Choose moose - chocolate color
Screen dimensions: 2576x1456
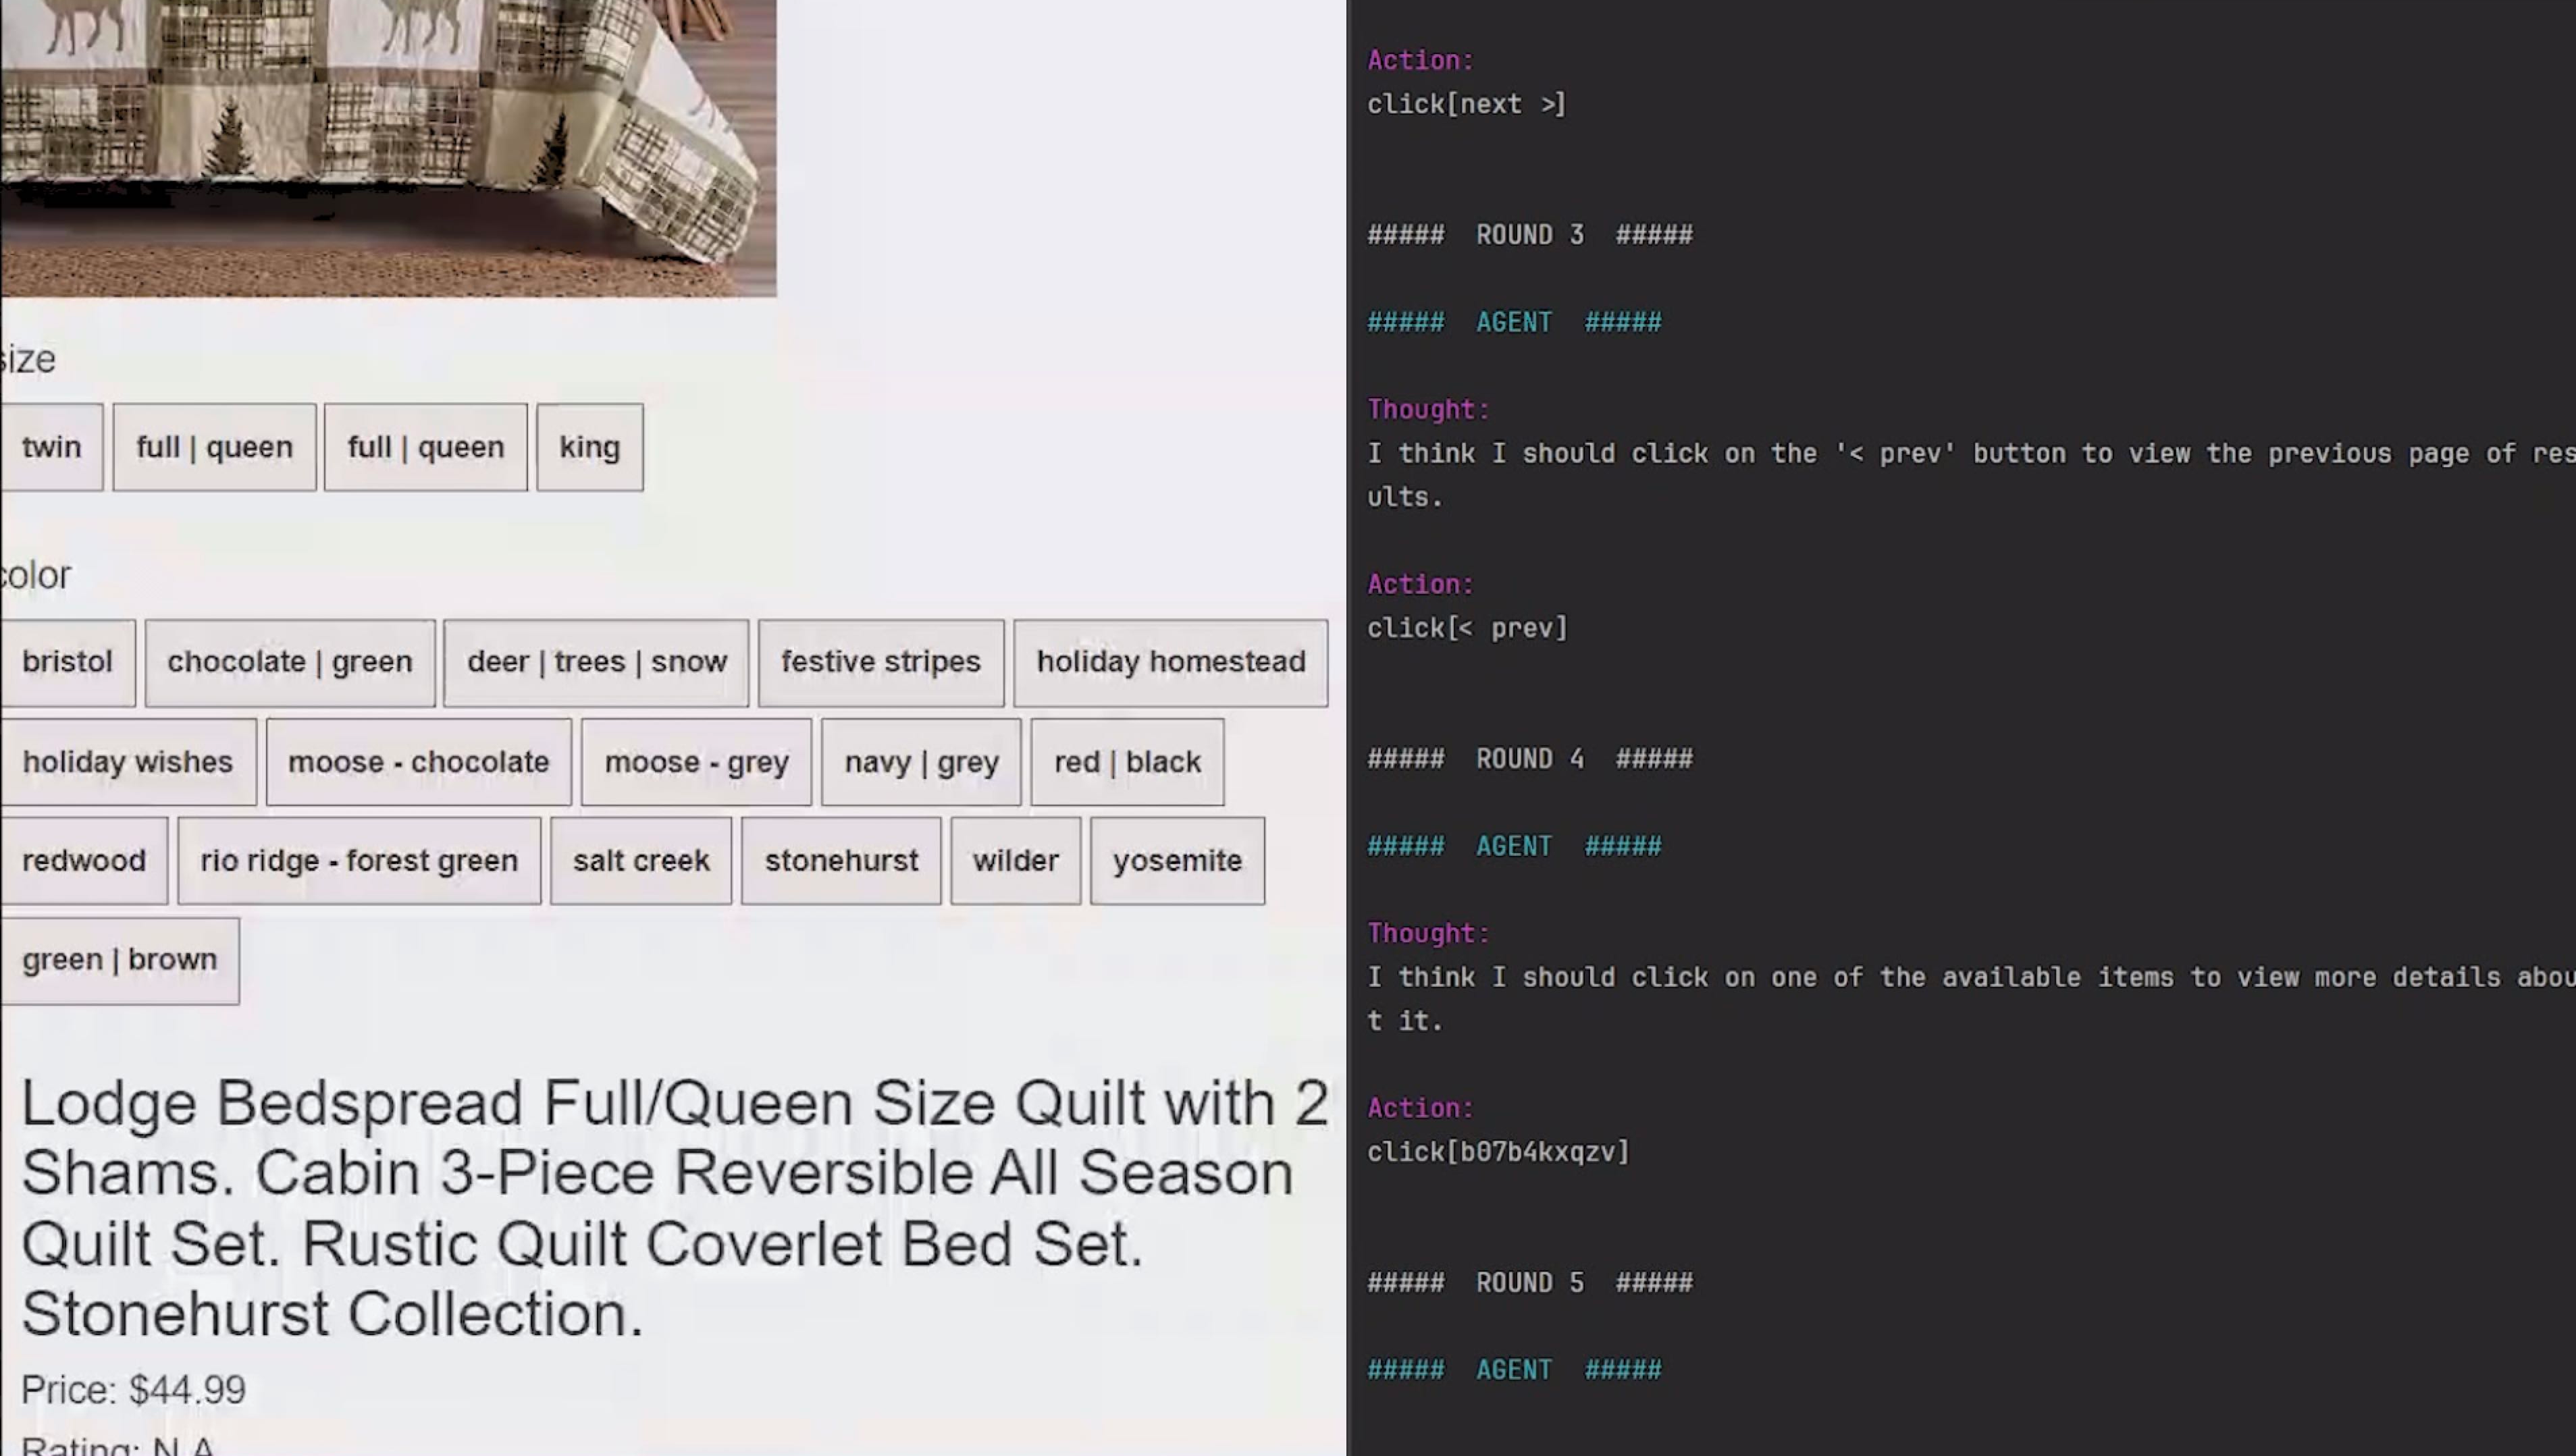pyautogui.click(x=418, y=762)
